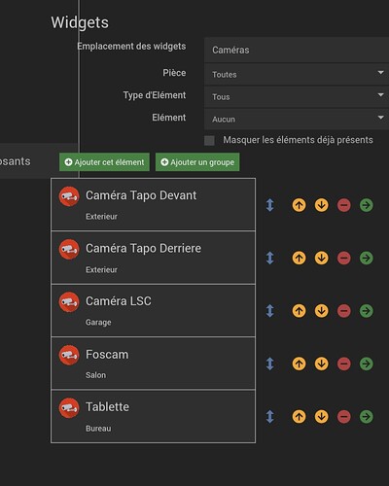Open the Pièce dropdown showing Toutes
This screenshot has width=389, height=486.
tap(297, 74)
